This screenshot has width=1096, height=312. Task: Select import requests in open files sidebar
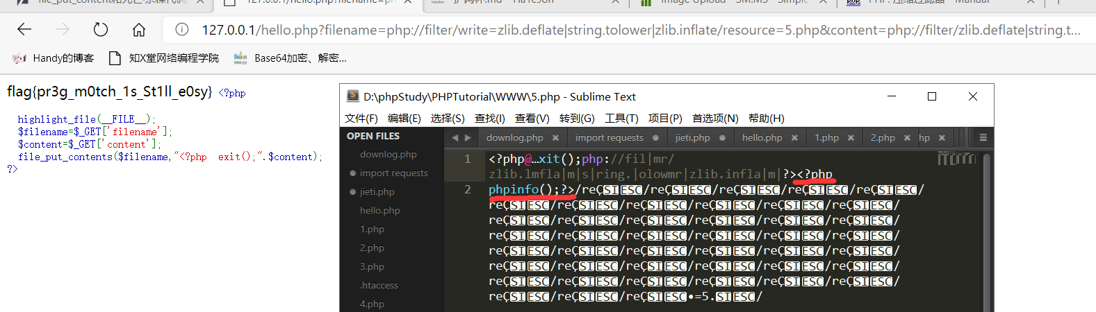point(394,173)
